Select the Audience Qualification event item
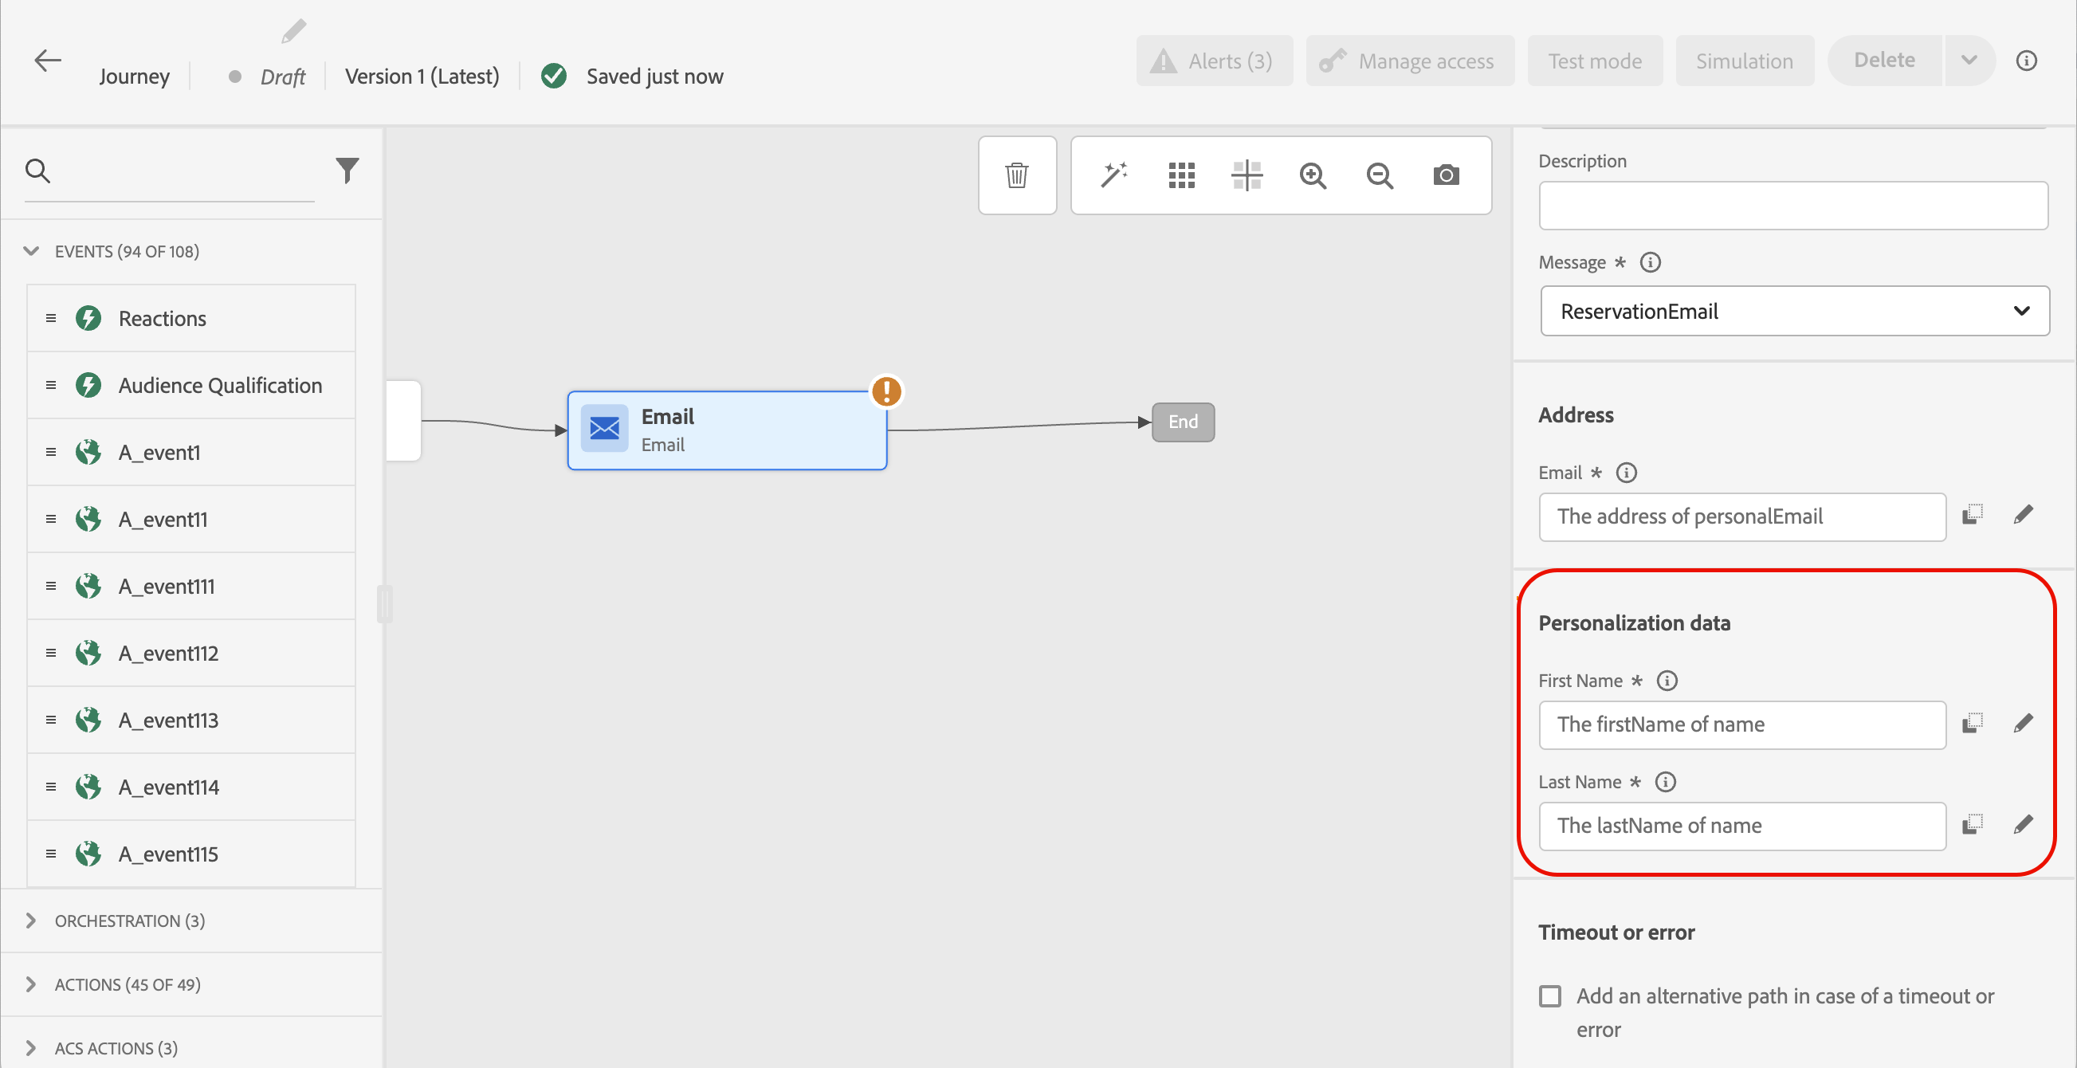The height and width of the screenshot is (1068, 2077). pyautogui.click(x=219, y=385)
